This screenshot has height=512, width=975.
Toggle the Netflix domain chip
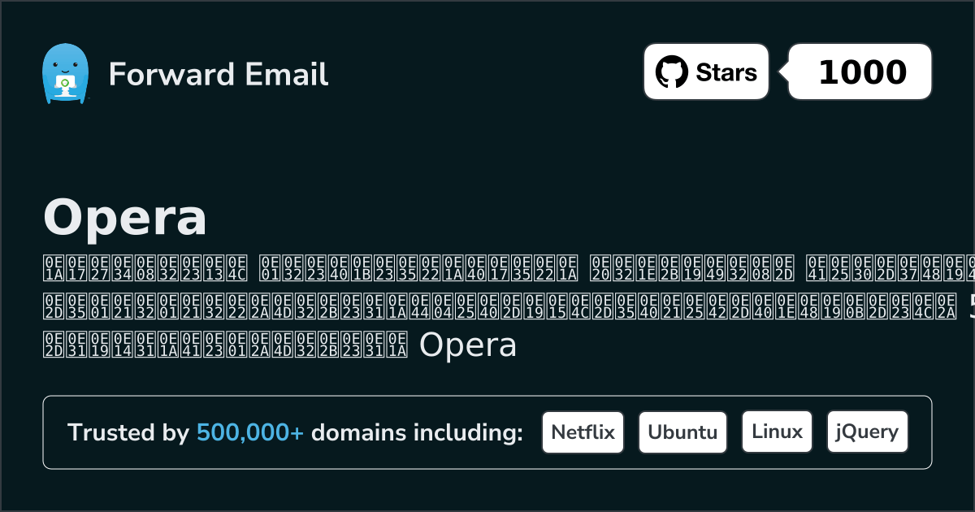point(583,432)
